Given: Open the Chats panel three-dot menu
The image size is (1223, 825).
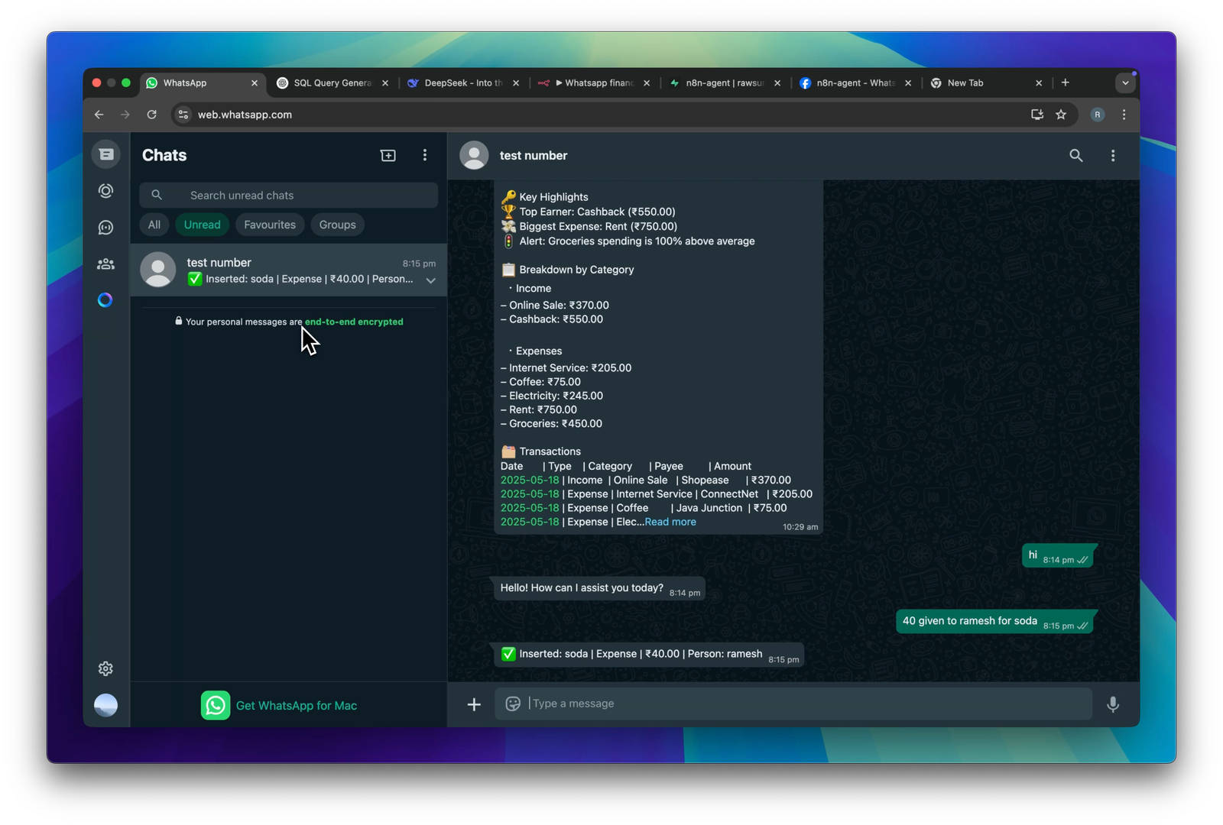Looking at the screenshot, I should (425, 155).
